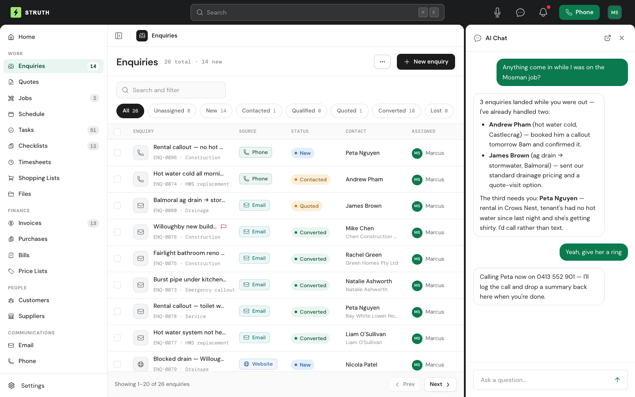Click the red flag icon on Willoughby new build

coord(224,227)
